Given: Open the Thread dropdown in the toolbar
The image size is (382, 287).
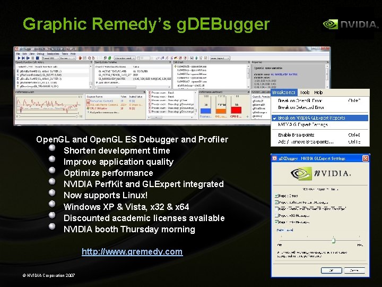Looking at the screenshot, I should tap(50, 58).
